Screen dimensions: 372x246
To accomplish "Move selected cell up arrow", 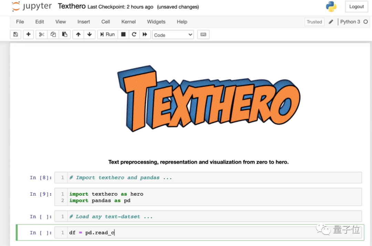I will click(x=78, y=35).
